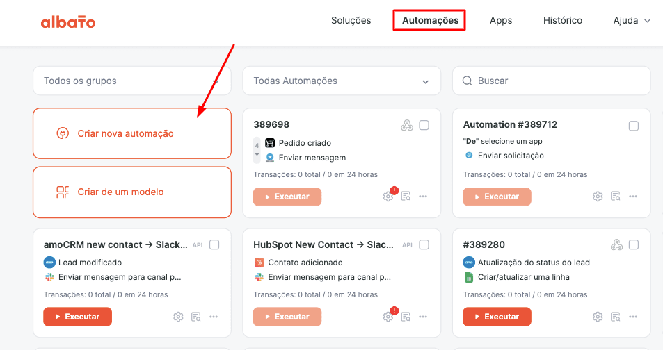
Task: Click the HubSpot icon beside Contato adicionado
Action: click(259, 262)
